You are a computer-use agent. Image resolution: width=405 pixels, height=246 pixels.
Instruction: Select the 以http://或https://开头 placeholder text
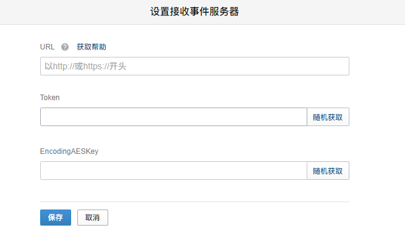[85, 66]
